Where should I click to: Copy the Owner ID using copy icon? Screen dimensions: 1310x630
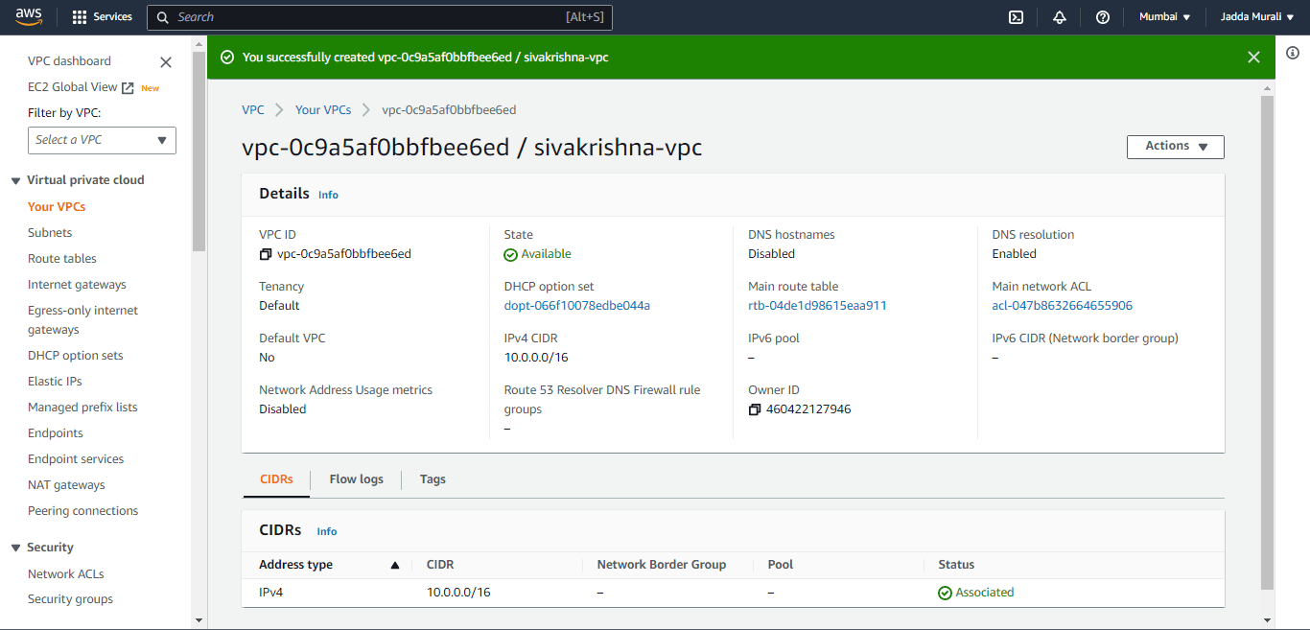tap(755, 410)
